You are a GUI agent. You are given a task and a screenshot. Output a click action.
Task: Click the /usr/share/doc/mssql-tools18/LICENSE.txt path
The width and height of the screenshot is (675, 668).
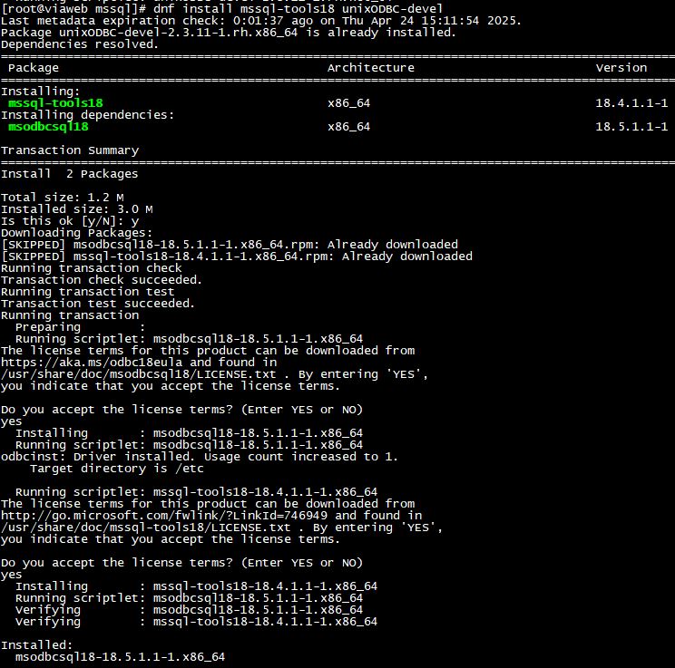(146, 528)
